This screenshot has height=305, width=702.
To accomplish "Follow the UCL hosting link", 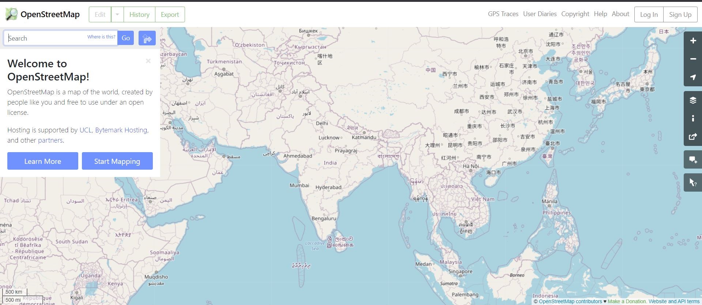I will tap(86, 130).
